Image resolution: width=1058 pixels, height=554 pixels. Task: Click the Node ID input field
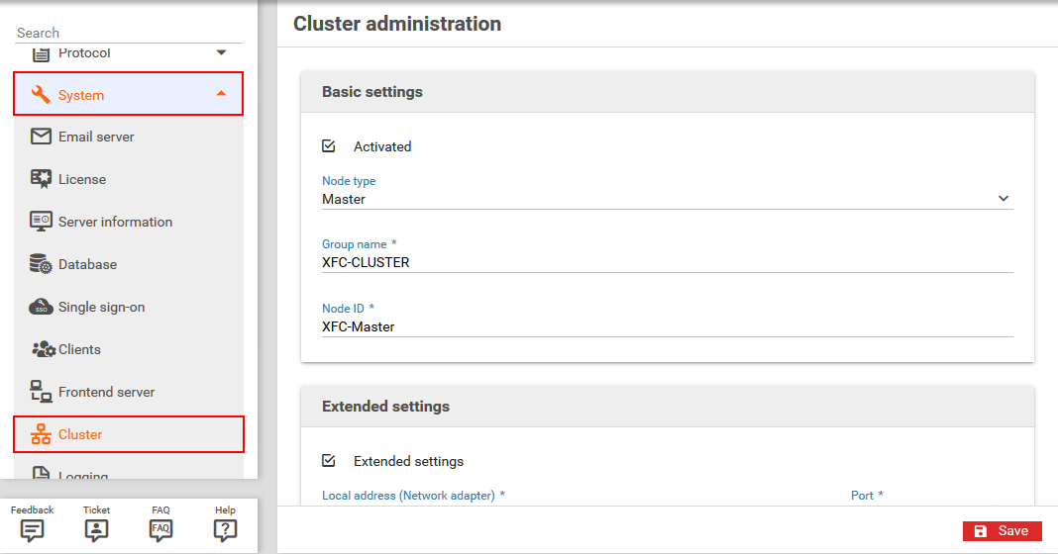667,326
